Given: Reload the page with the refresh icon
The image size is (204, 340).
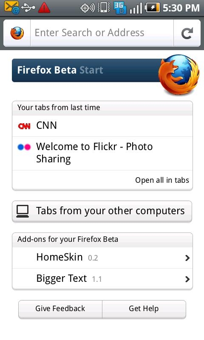Looking at the screenshot, I should pos(187,33).
